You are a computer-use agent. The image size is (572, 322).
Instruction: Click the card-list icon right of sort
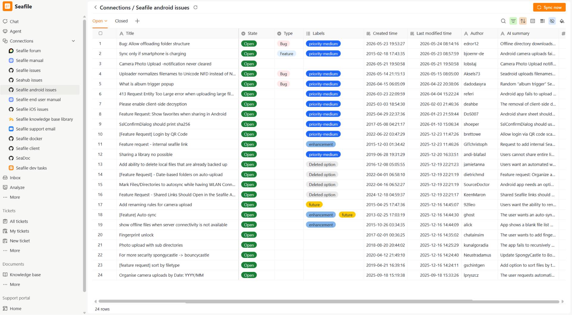533,21
